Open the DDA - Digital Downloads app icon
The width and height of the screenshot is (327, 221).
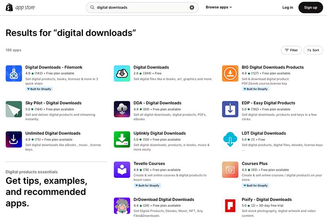(122, 109)
